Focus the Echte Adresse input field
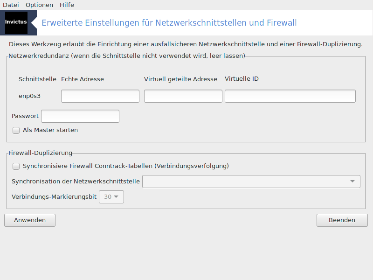Viewport: 373px width, 280px height. [x=100, y=97]
